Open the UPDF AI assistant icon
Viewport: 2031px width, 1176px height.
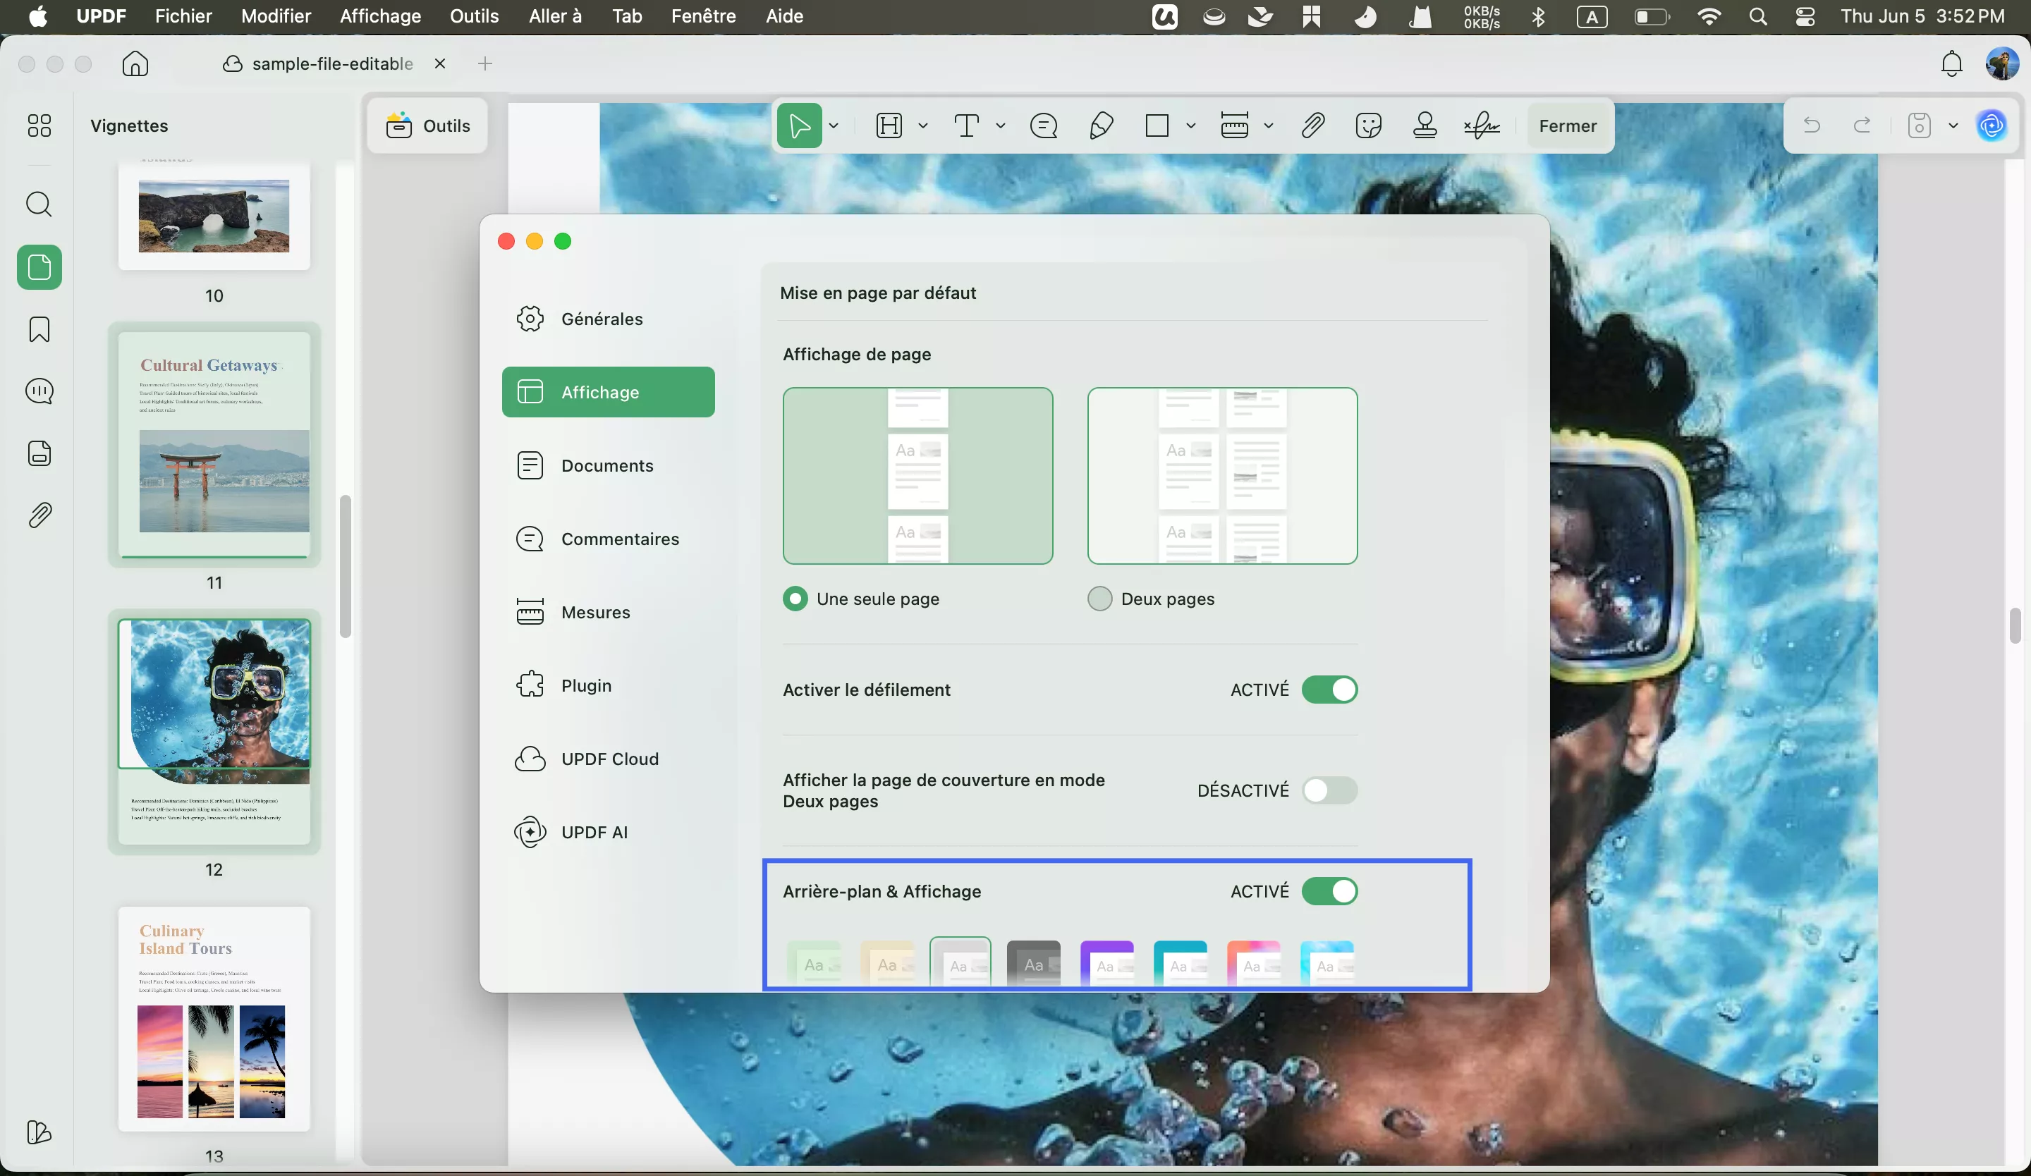point(1992,125)
